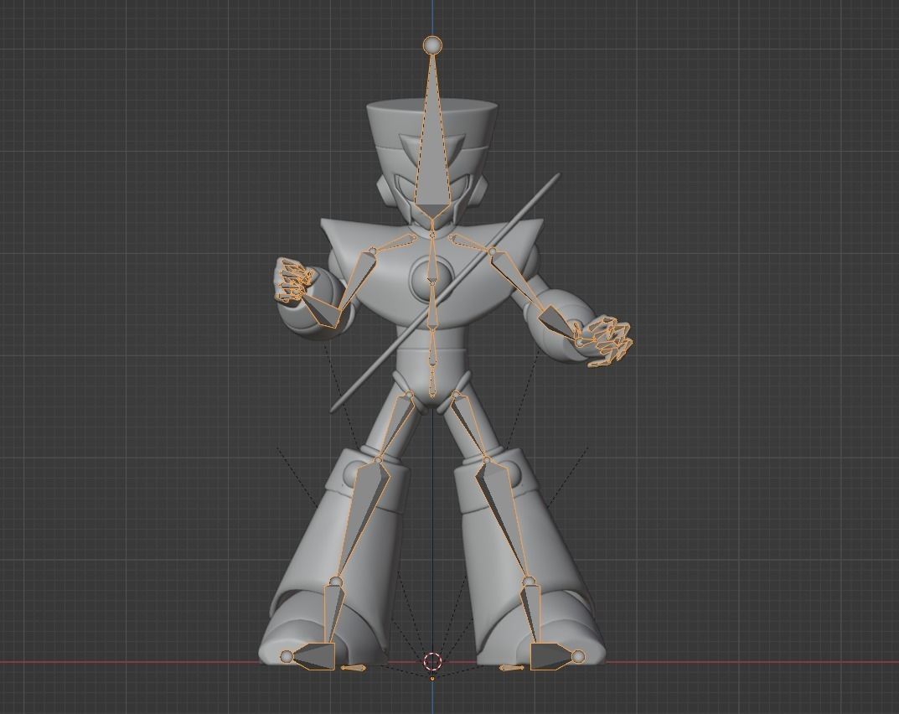Select the small root bone below the 3D cursor
This screenshot has height=714, width=899.
[x=432, y=678]
